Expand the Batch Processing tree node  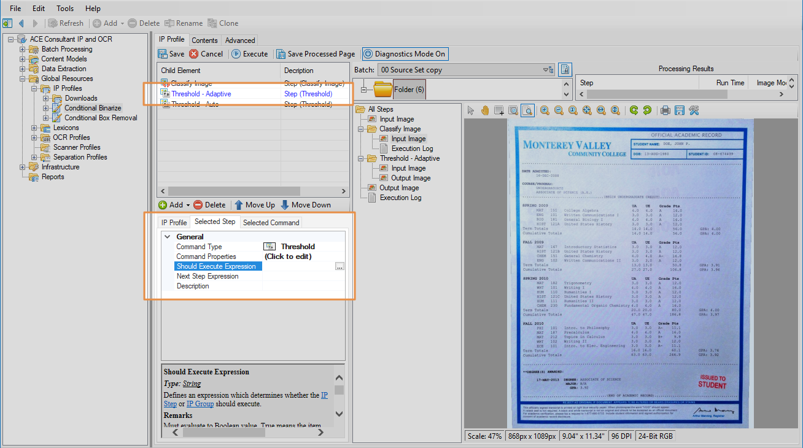coord(23,49)
